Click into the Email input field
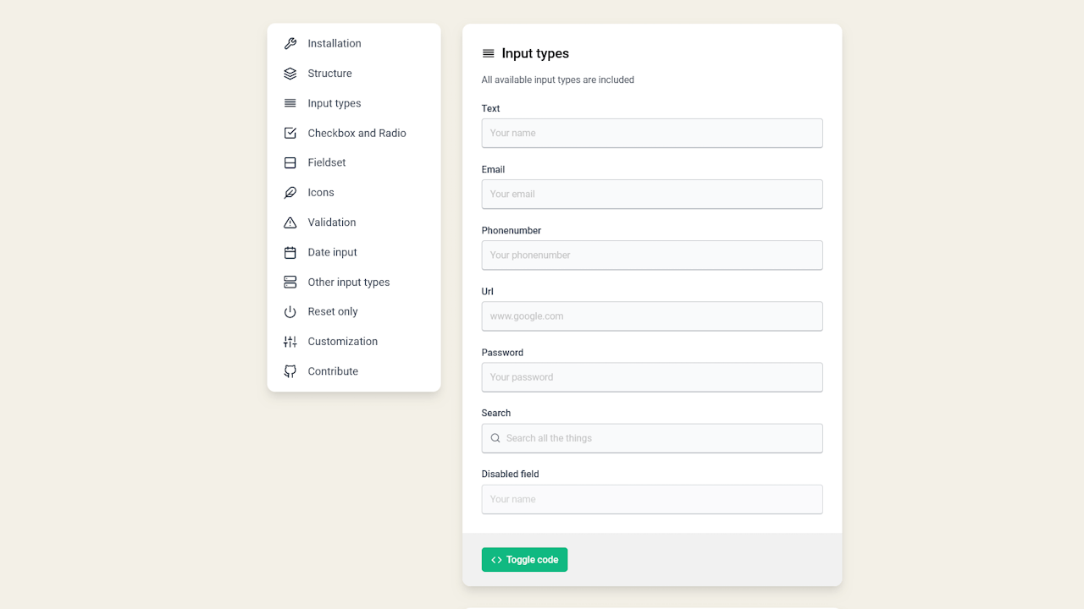This screenshot has height=609, width=1084. click(651, 194)
